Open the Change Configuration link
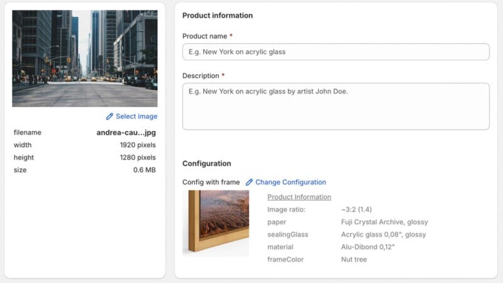The height and width of the screenshot is (283, 503). [x=290, y=182]
